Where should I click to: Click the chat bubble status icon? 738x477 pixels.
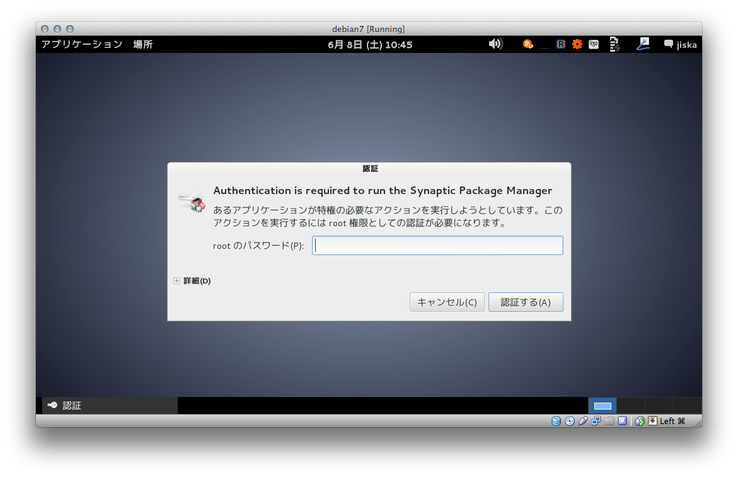click(x=668, y=44)
